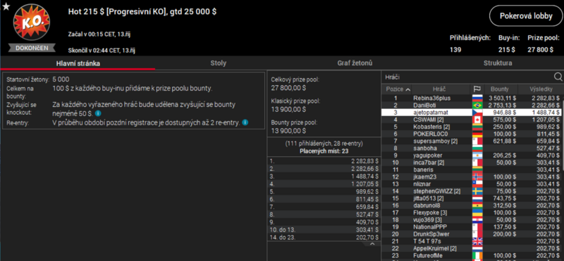564x261 pixels.
Task: Click the Russian flag next to Rebina36plus
Action: click(477, 98)
